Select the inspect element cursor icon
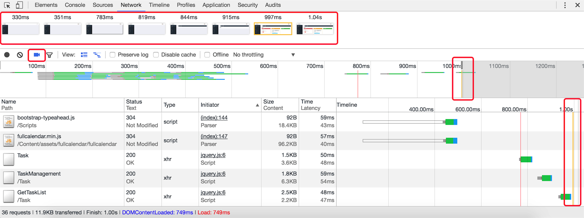The height and width of the screenshot is (218, 584). [x=7, y=5]
